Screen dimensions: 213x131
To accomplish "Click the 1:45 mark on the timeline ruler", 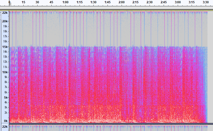I will pyautogui.click(x=108, y=2).
